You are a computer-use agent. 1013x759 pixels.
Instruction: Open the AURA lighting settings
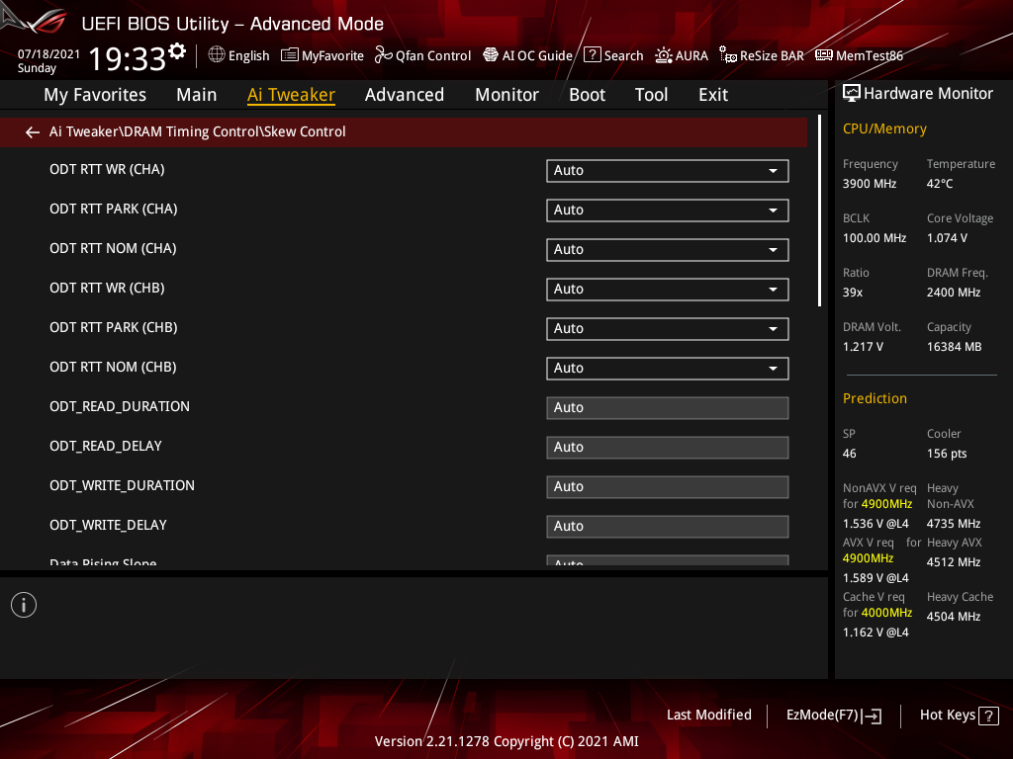(682, 55)
